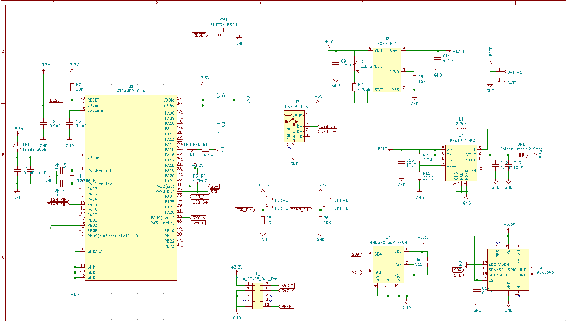Select capacitor C4 12pF
This screenshot has width=566, height=321.
pos(62,171)
